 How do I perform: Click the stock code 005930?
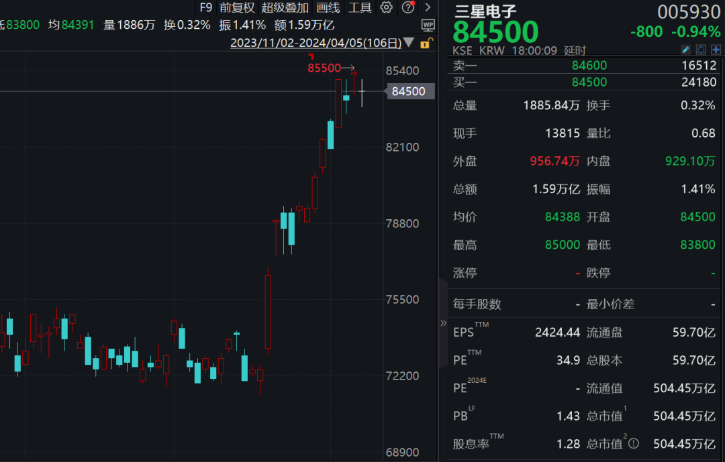click(x=689, y=12)
